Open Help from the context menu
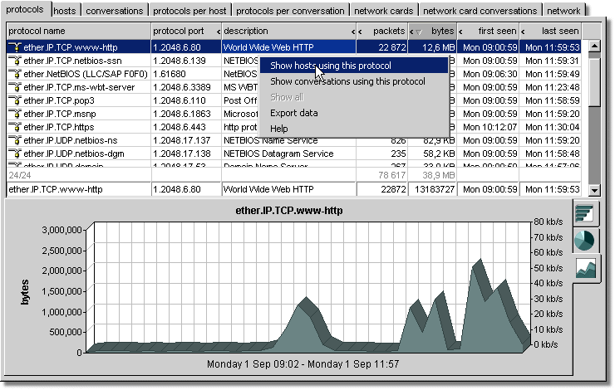The width and height of the screenshot is (615, 390). click(353, 129)
